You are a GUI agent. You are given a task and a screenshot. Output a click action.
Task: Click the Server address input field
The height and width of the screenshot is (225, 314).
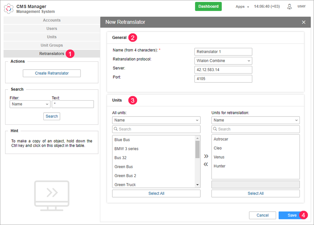(223, 70)
